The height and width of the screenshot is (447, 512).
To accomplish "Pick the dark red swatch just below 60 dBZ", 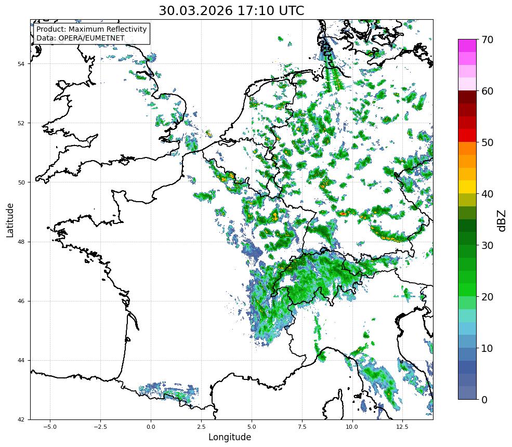I will point(467,97).
